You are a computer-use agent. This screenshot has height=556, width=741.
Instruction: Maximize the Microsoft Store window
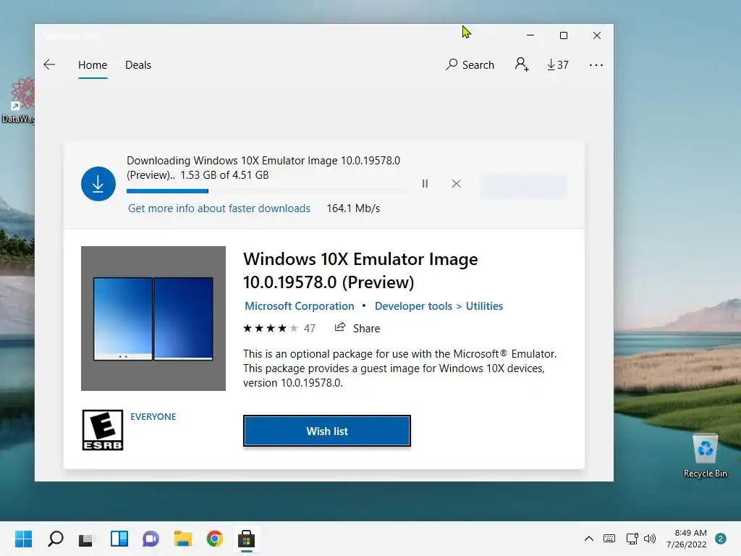click(x=563, y=35)
